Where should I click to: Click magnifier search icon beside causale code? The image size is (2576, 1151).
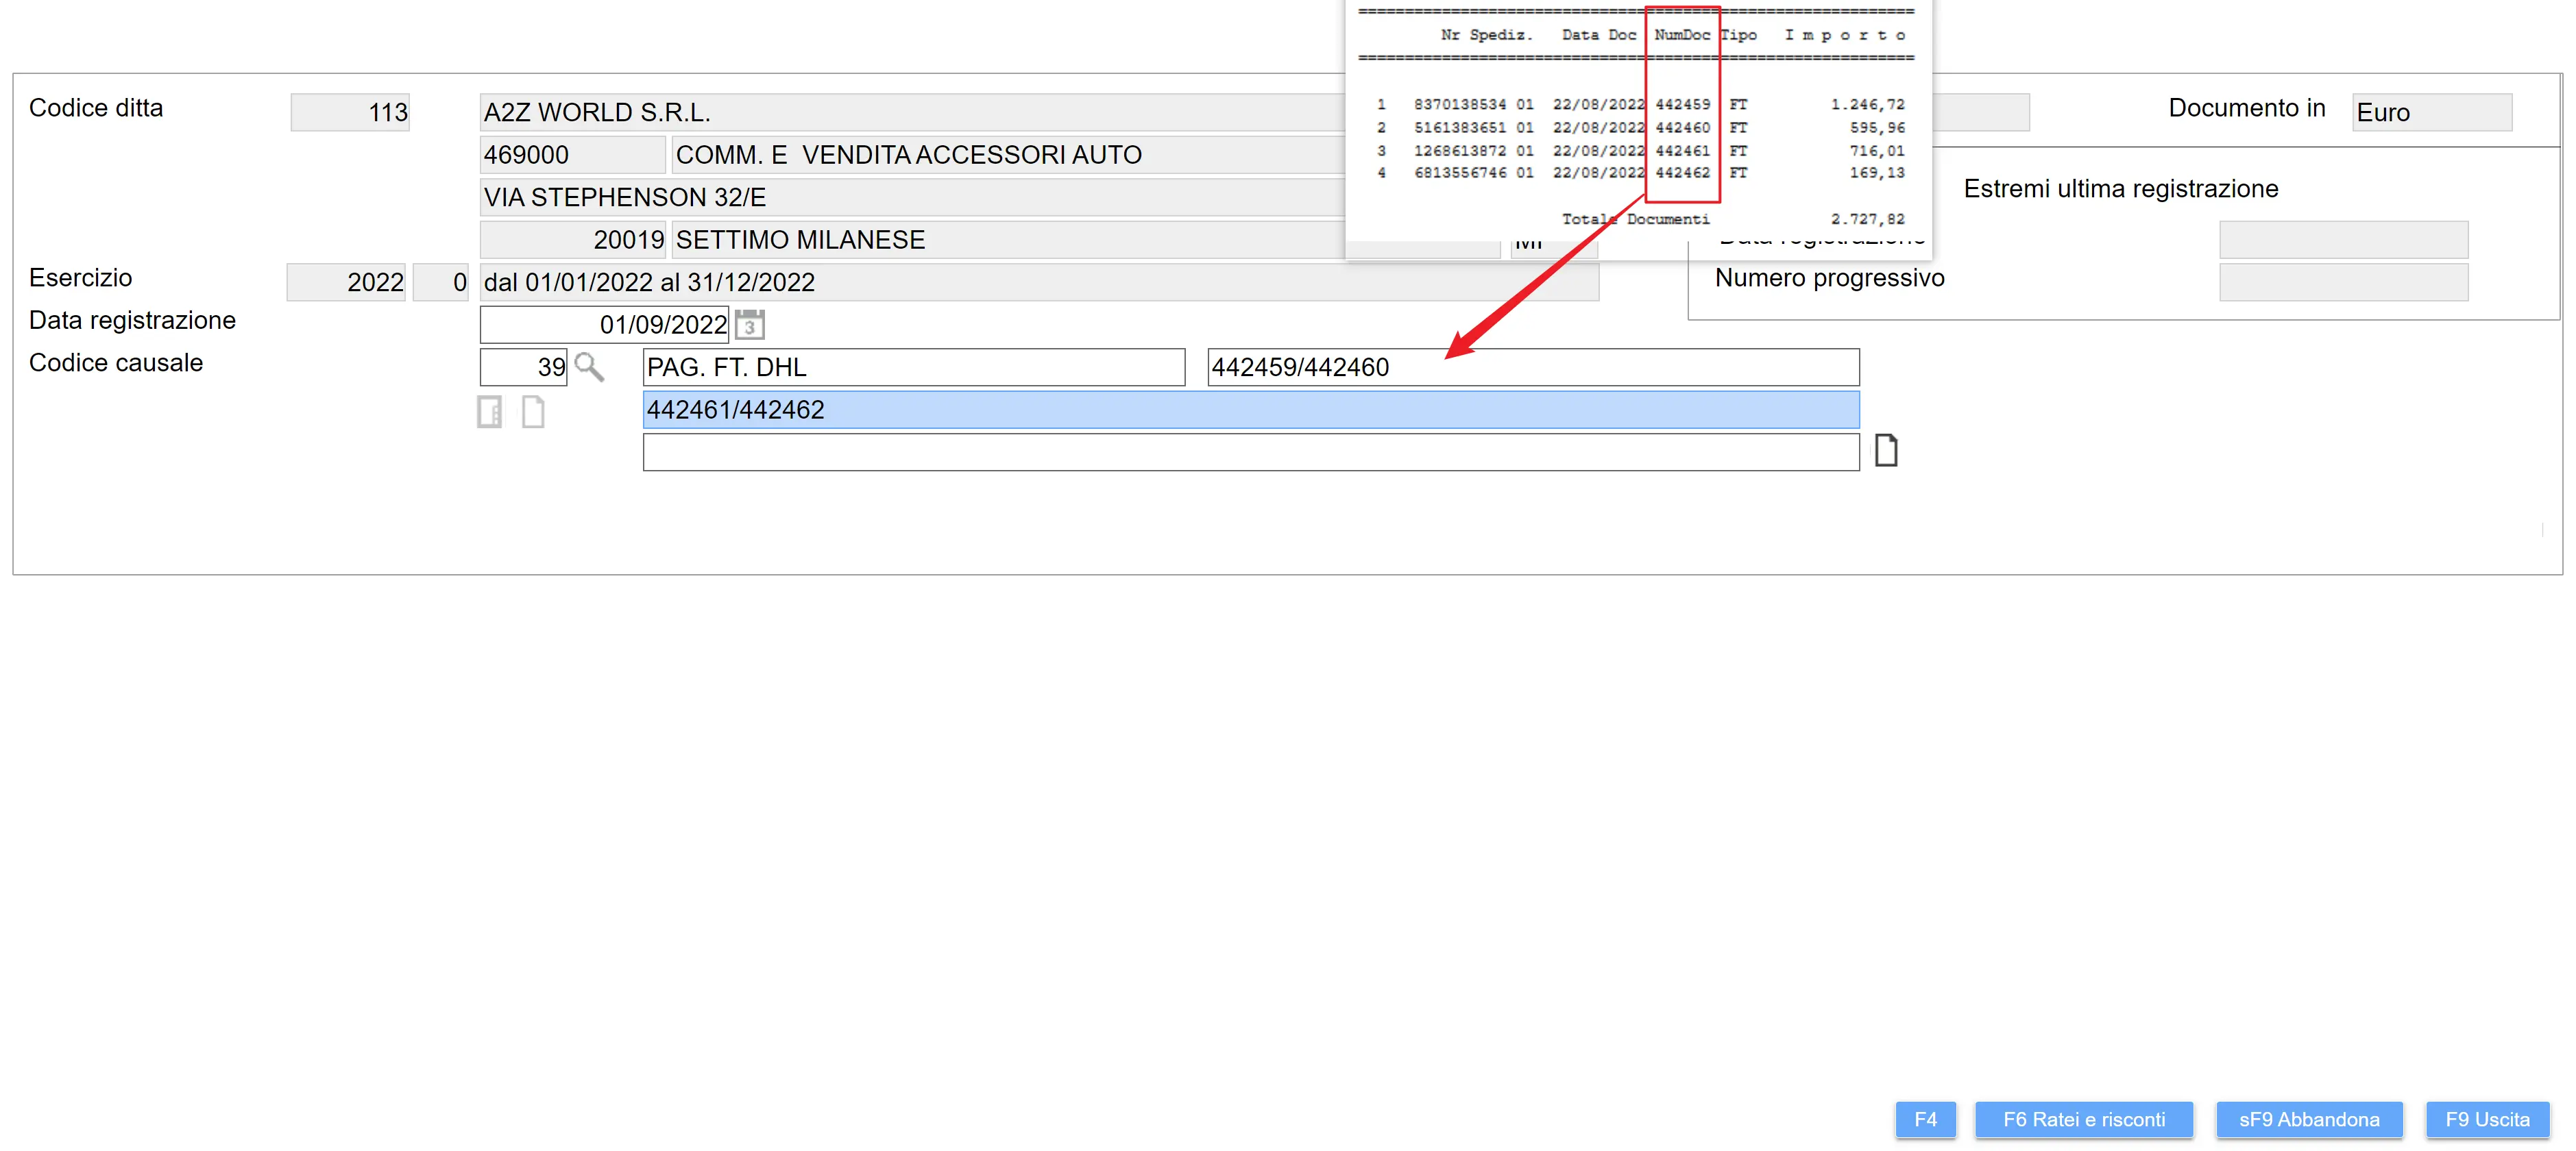589,368
